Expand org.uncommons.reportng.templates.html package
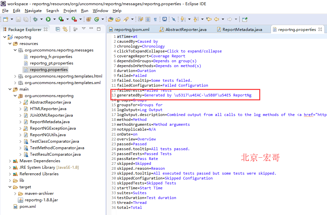Image resolution: width=327 pixels, height=215 pixels. (15, 76)
